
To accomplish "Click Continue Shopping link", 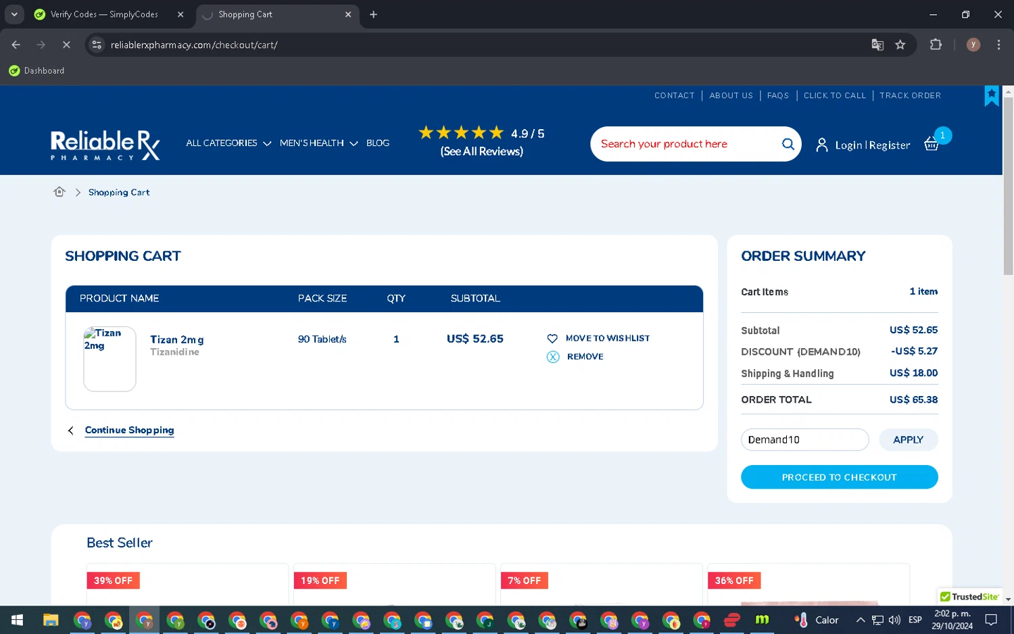I will (129, 431).
